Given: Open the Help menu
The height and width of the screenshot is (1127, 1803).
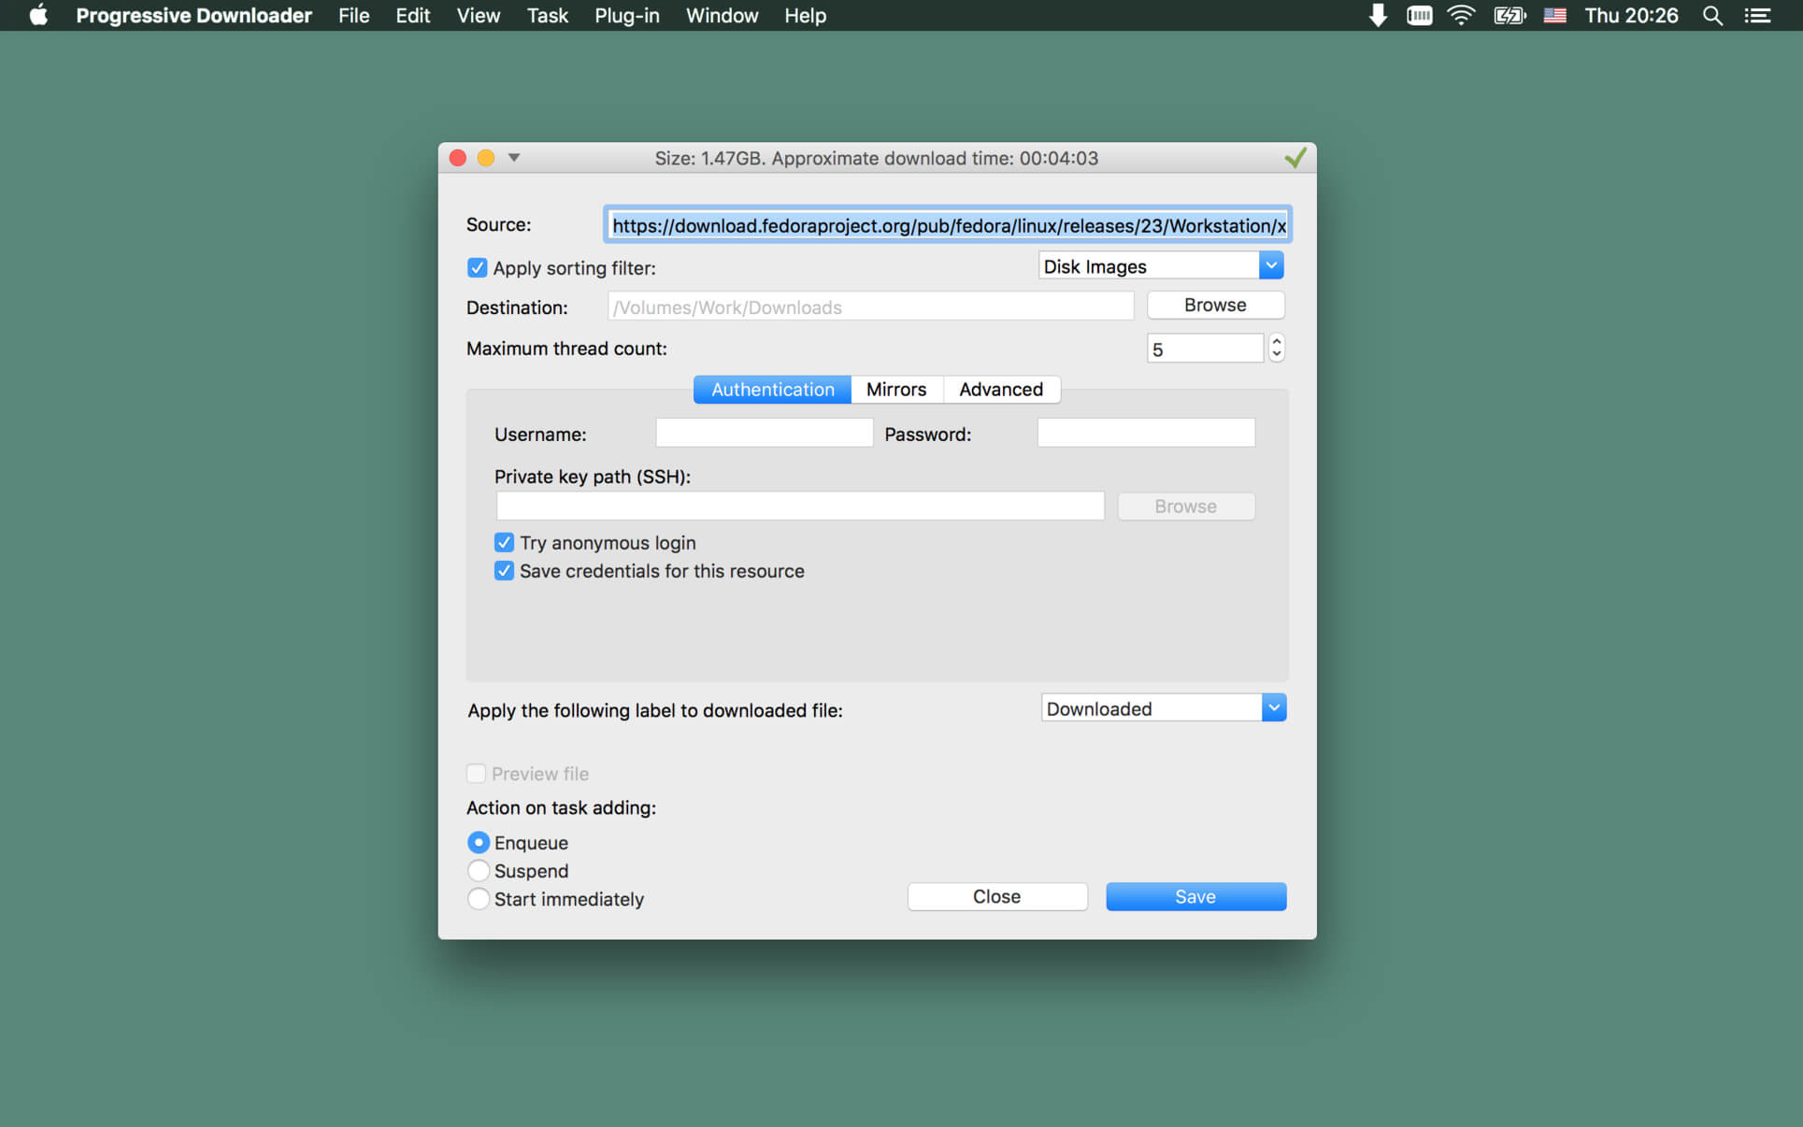Looking at the screenshot, I should point(805,15).
